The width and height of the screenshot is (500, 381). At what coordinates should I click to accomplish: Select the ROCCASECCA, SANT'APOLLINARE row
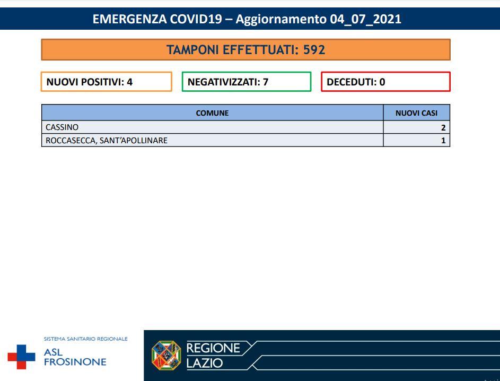pos(212,141)
